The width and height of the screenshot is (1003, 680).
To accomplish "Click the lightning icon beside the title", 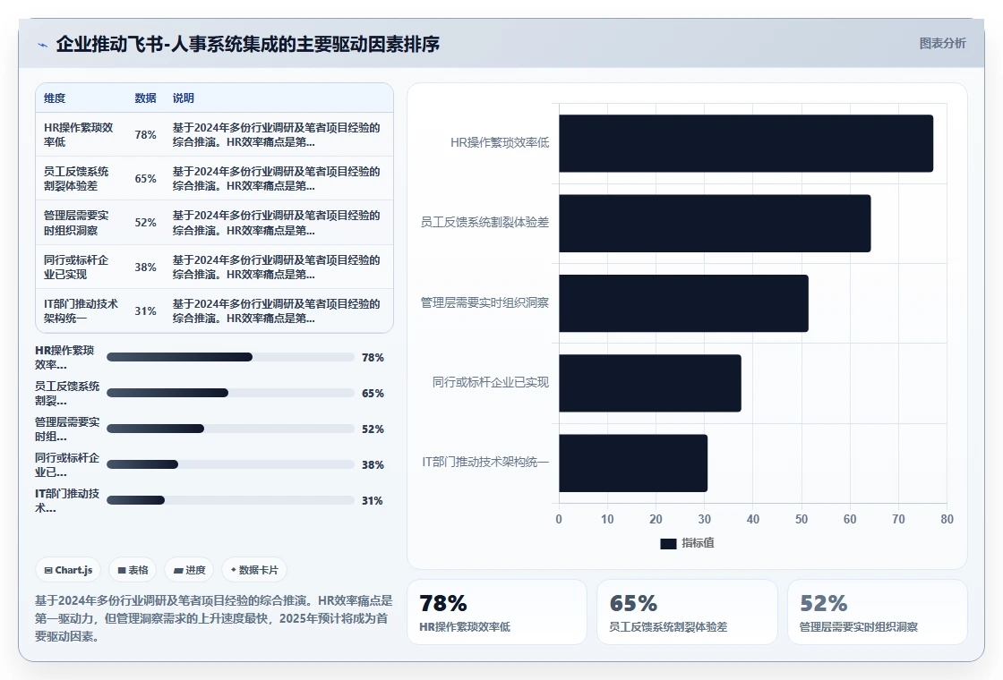I will (43, 45).
